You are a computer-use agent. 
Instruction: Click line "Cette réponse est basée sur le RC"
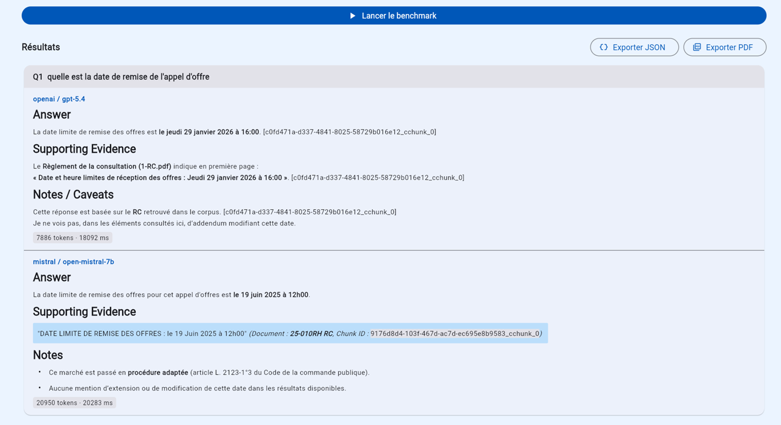tap(215, 212)
